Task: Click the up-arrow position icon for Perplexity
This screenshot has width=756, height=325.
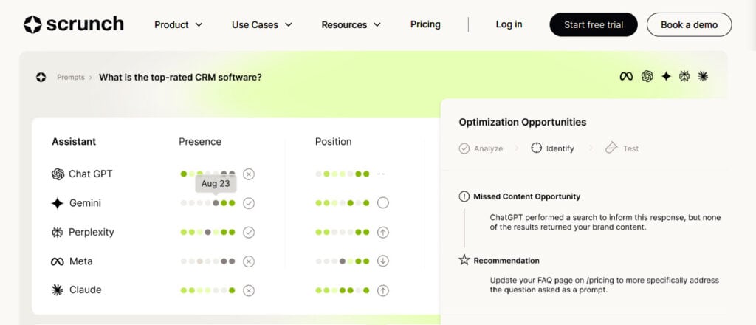Action: 382,232
